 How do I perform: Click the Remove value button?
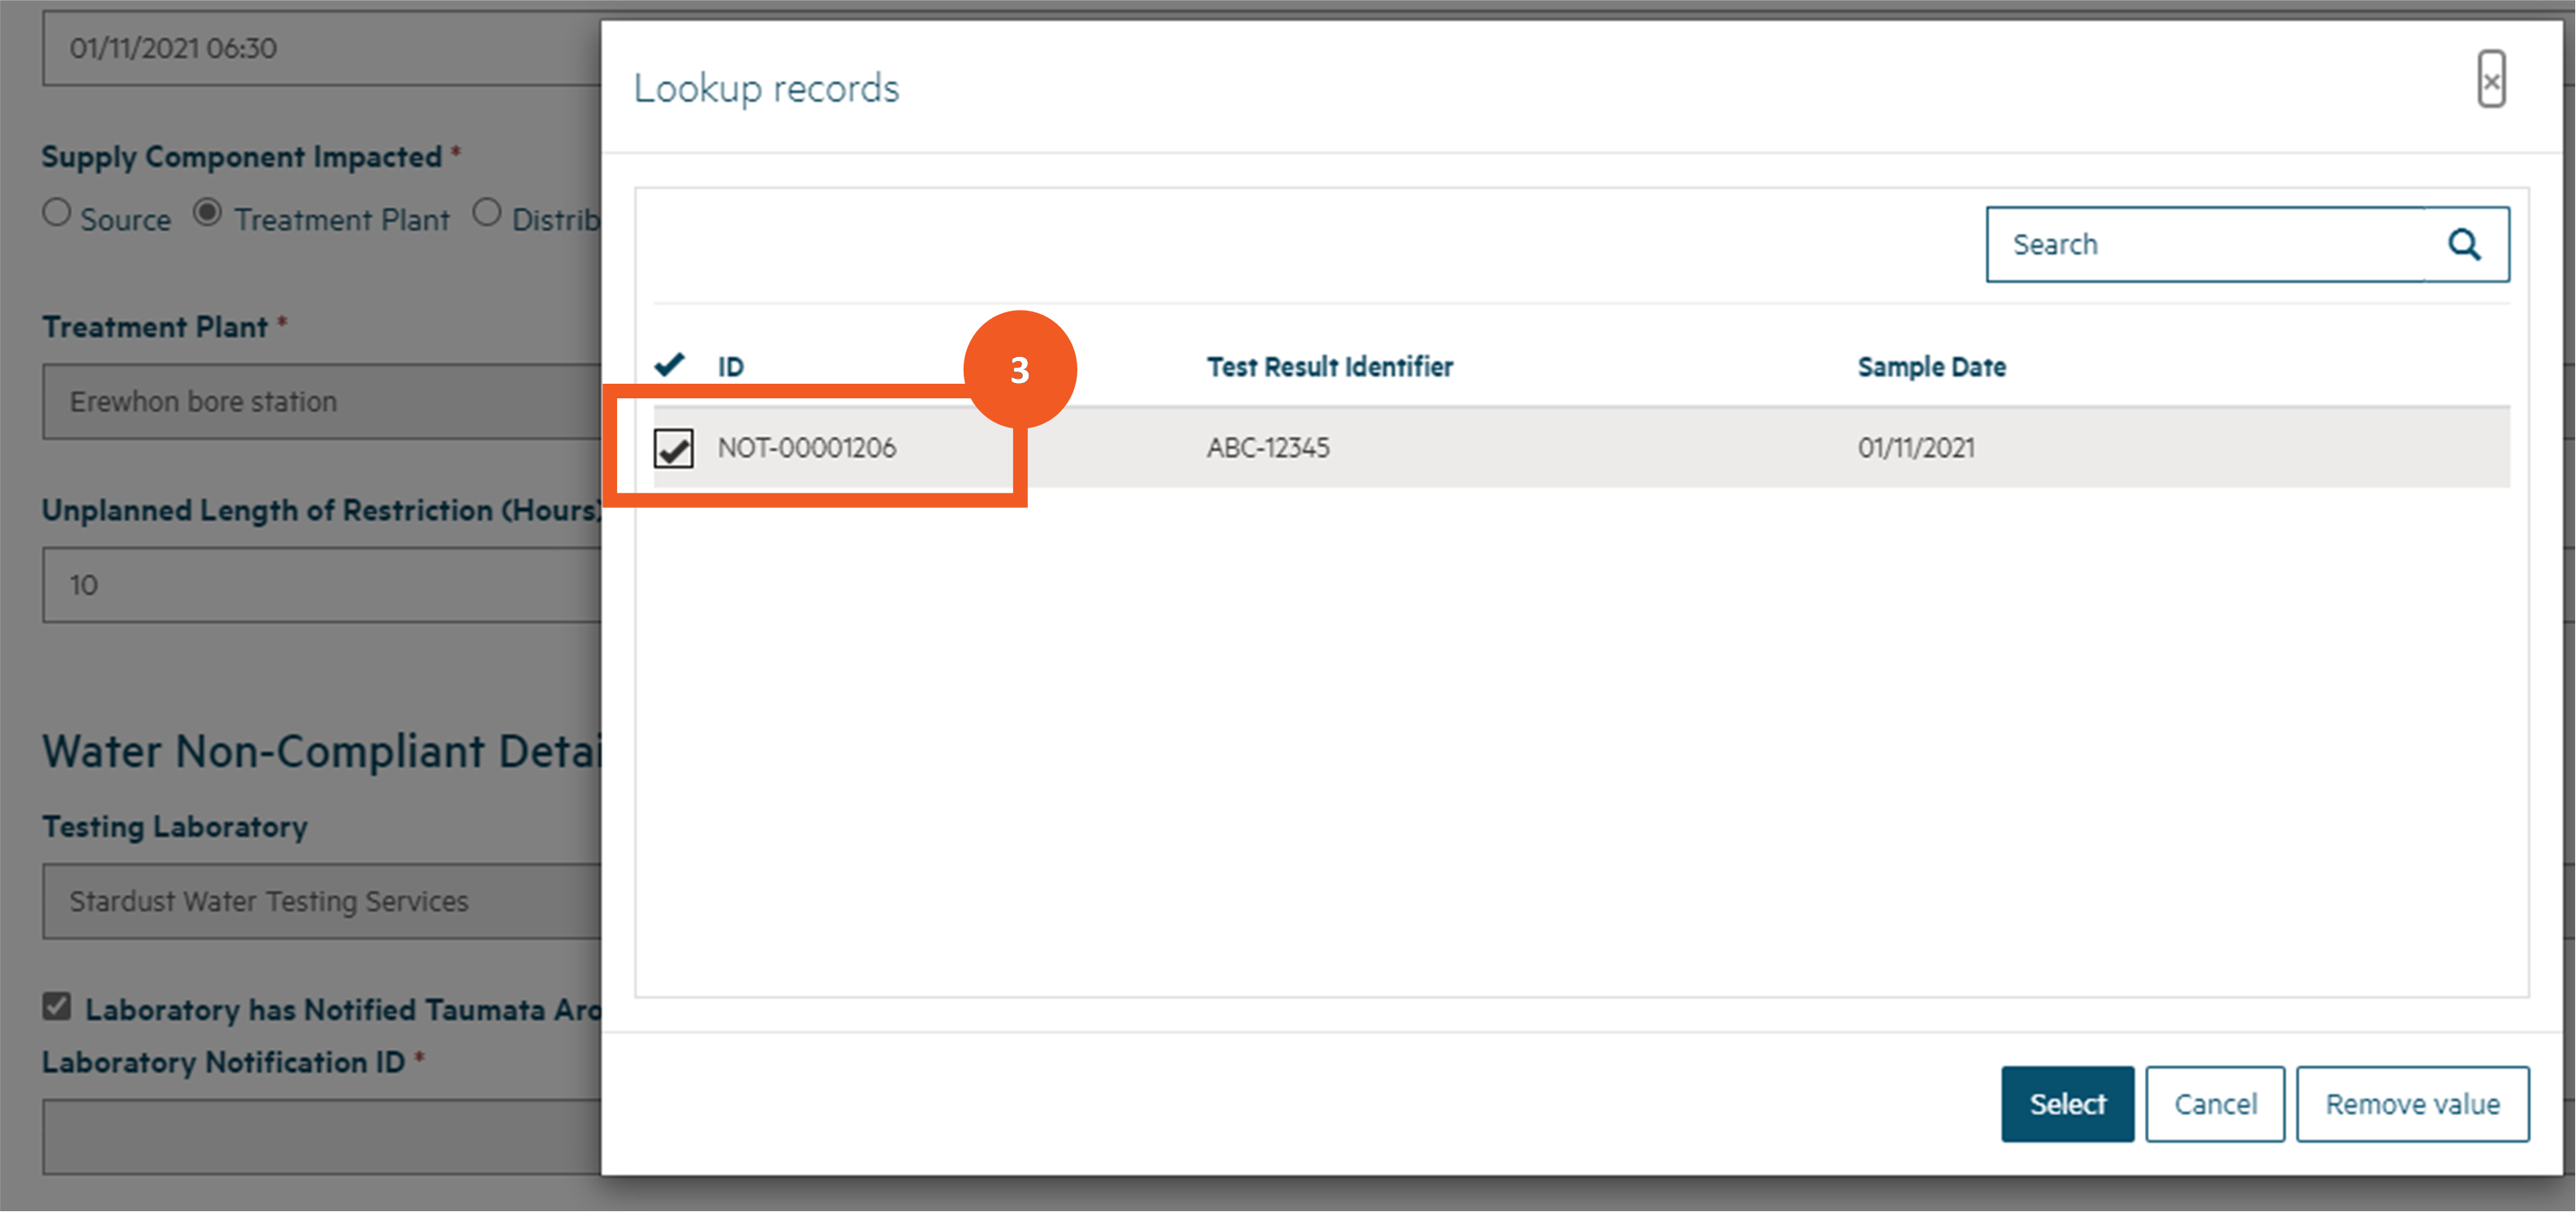(x=2411, y=1103)
